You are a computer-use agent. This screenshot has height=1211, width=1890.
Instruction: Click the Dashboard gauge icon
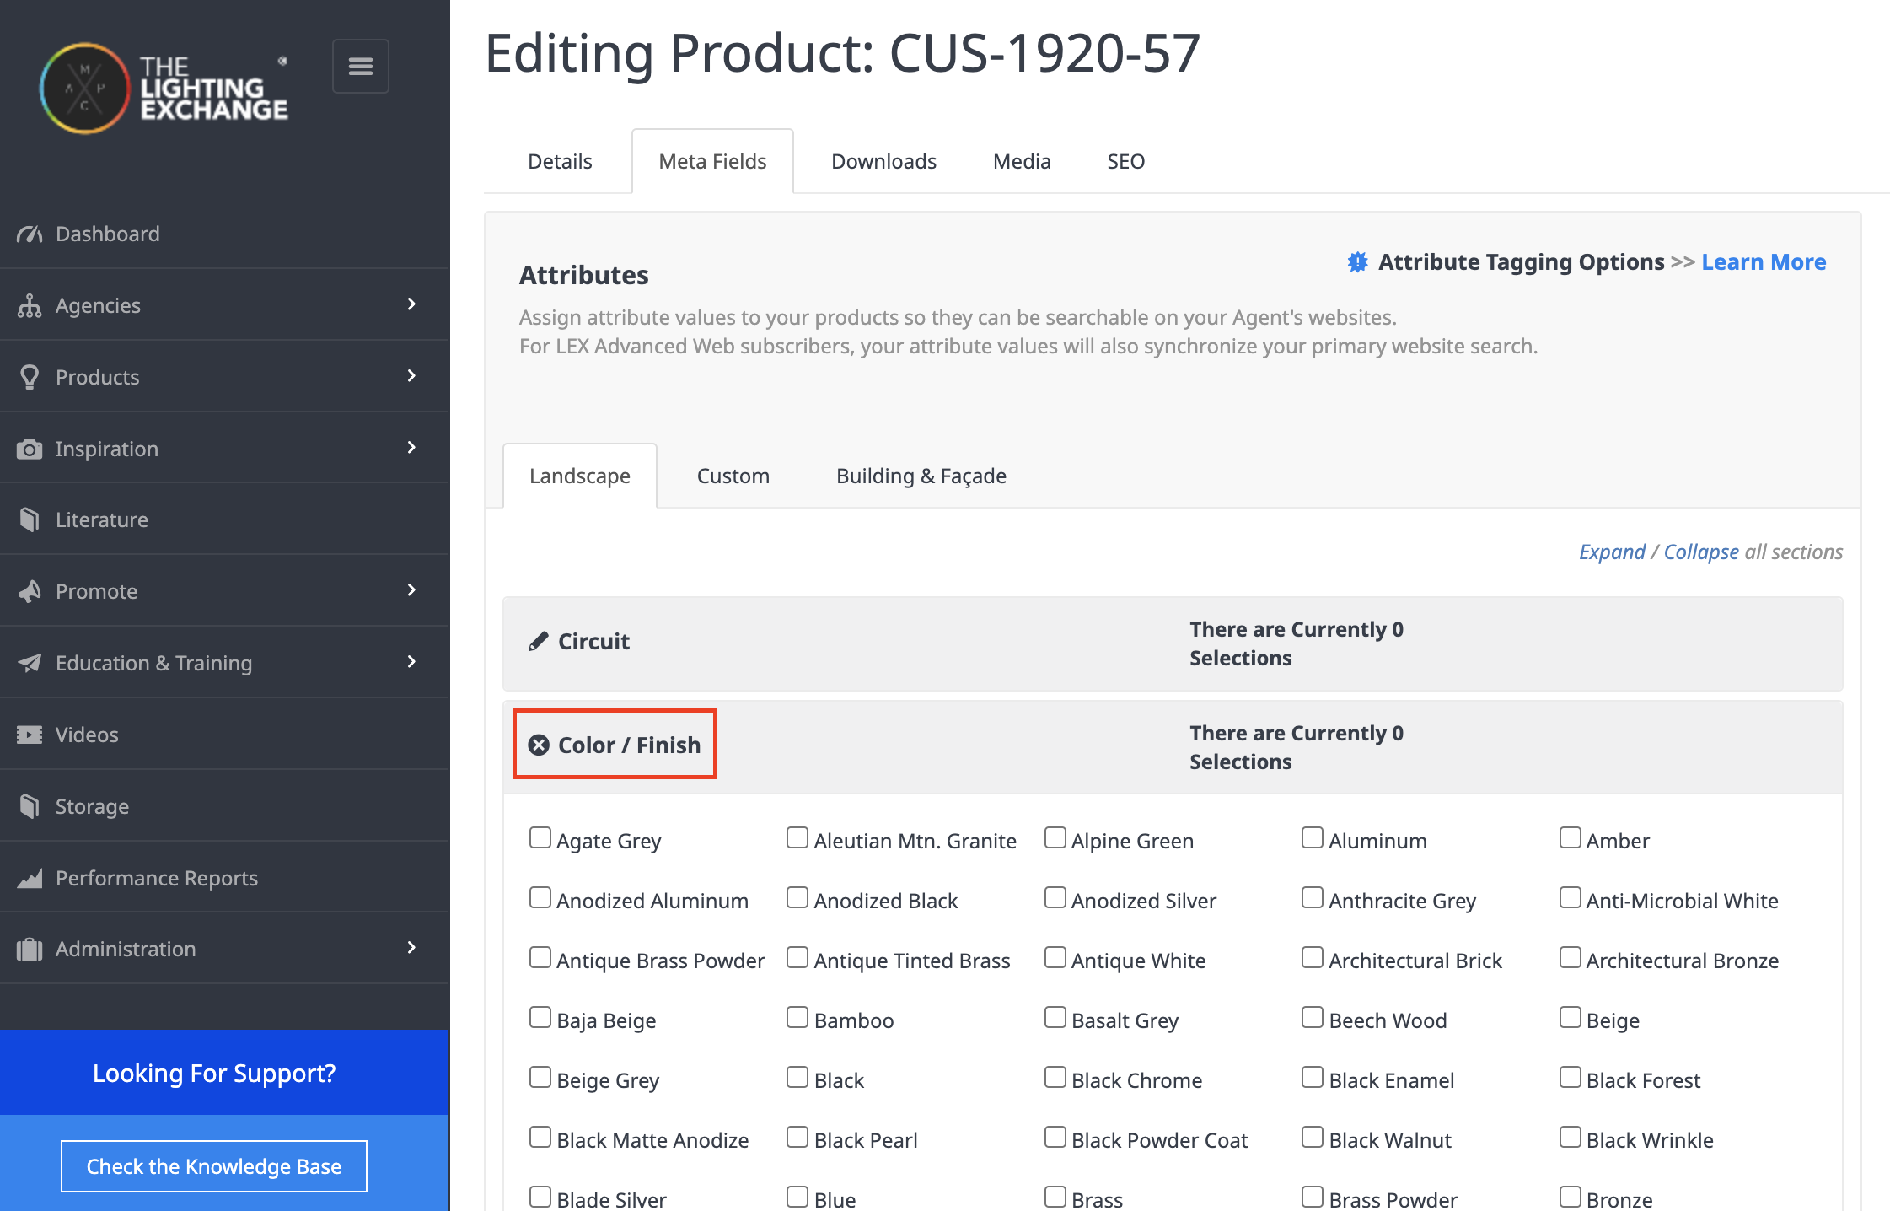(x=30, y=234)
